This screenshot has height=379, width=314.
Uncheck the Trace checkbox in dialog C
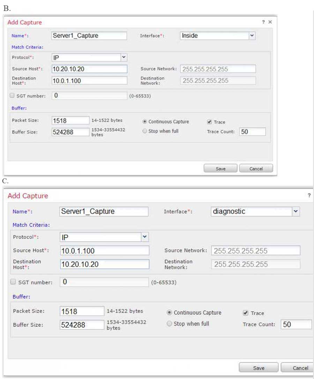pyautogui.click(x=246, y=313)
